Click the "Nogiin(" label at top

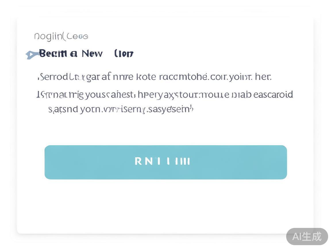(49, 36)
